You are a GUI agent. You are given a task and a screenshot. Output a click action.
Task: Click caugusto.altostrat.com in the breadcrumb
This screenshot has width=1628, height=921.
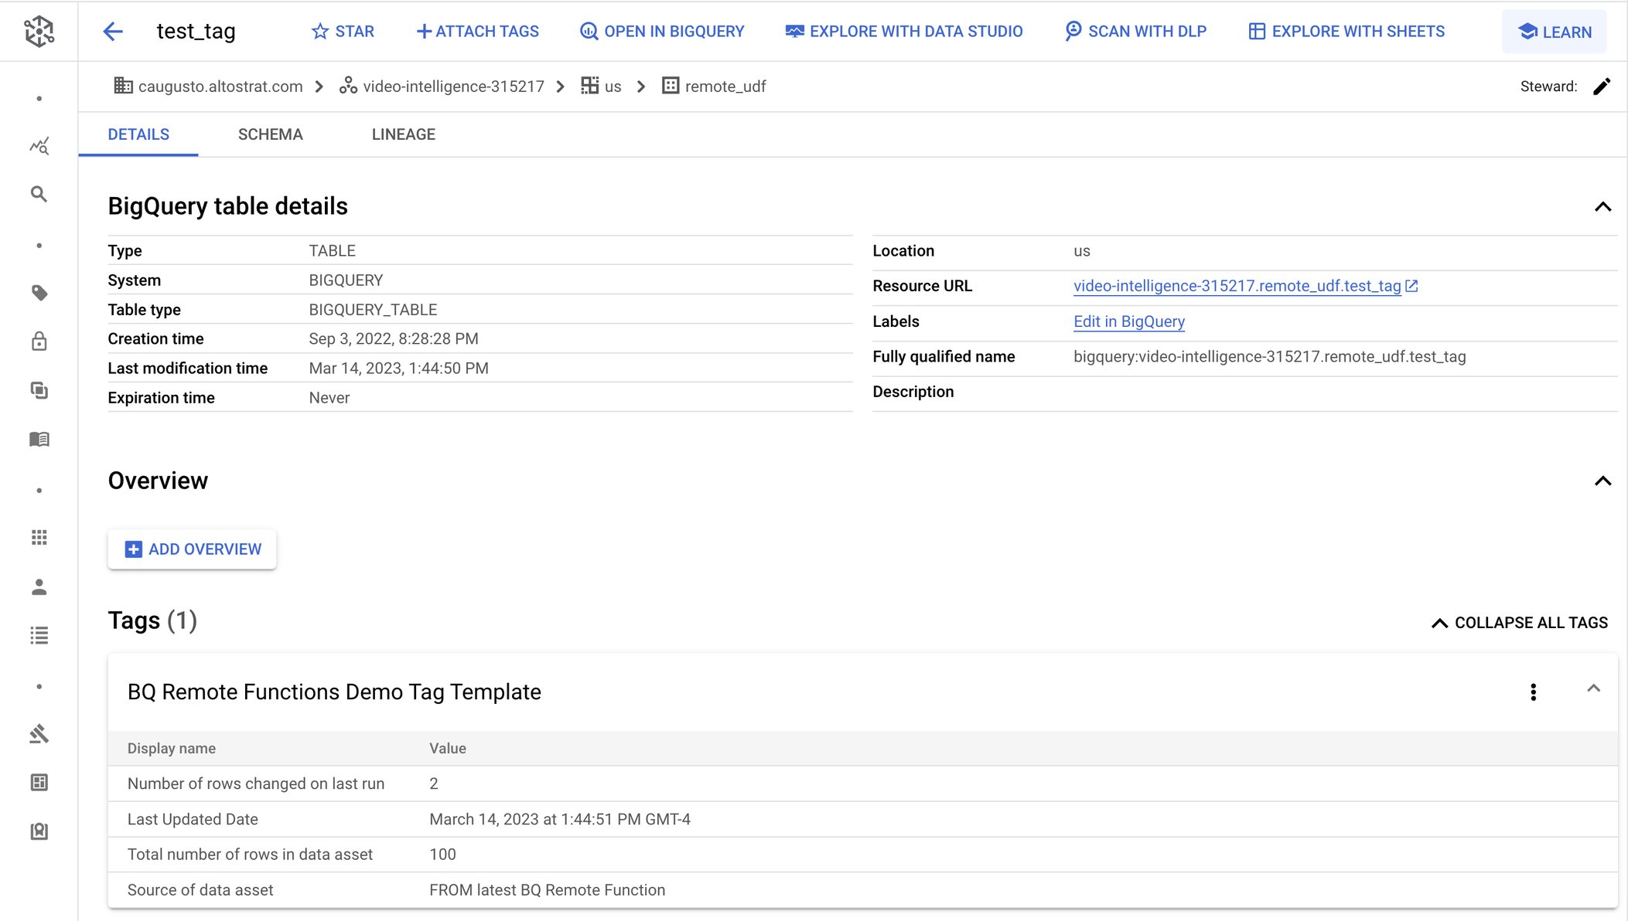pos(220,87)
